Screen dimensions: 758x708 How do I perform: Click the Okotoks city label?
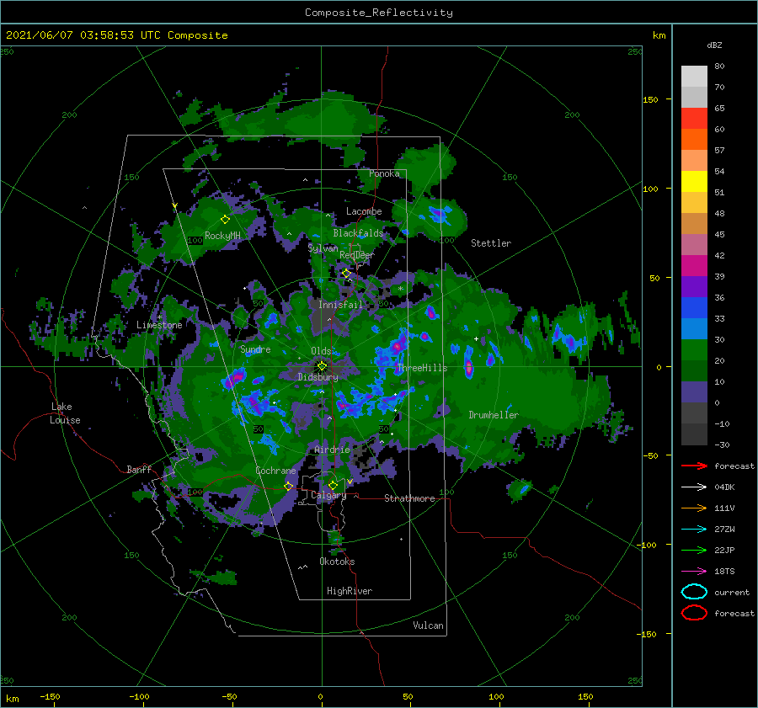tap(337, 562)
